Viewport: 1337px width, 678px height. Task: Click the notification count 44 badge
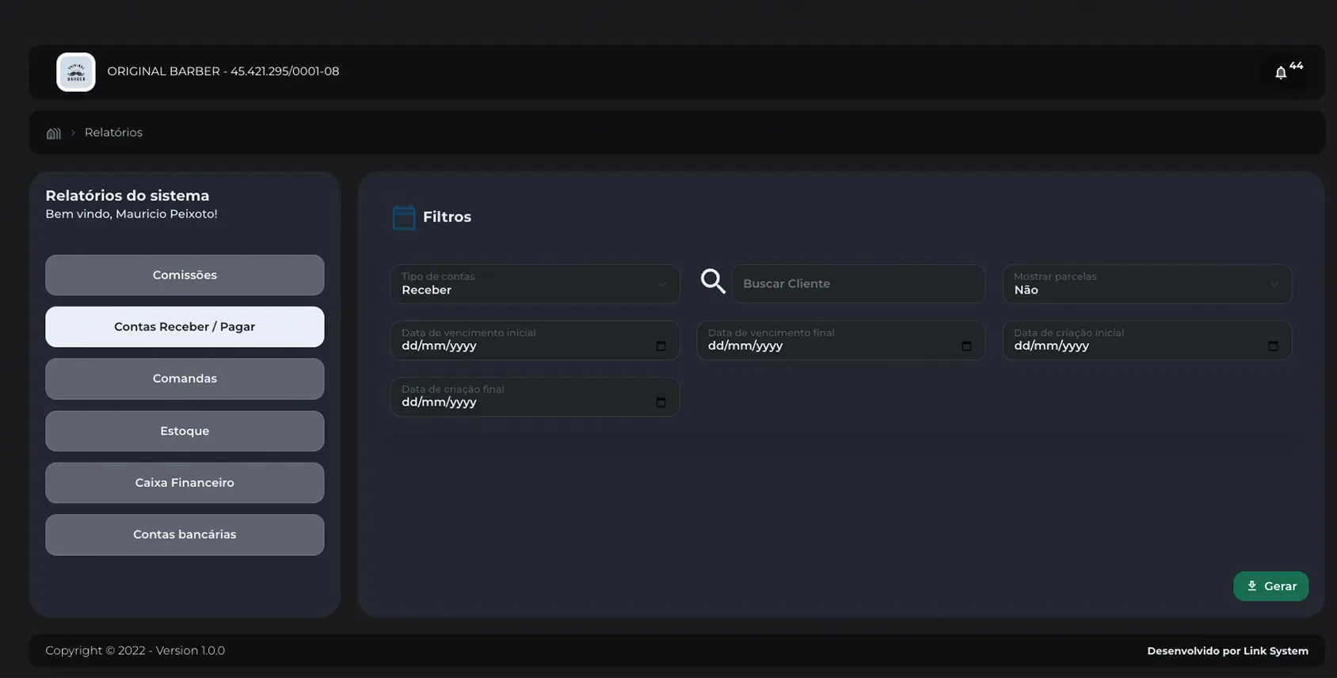[1296, 66]
